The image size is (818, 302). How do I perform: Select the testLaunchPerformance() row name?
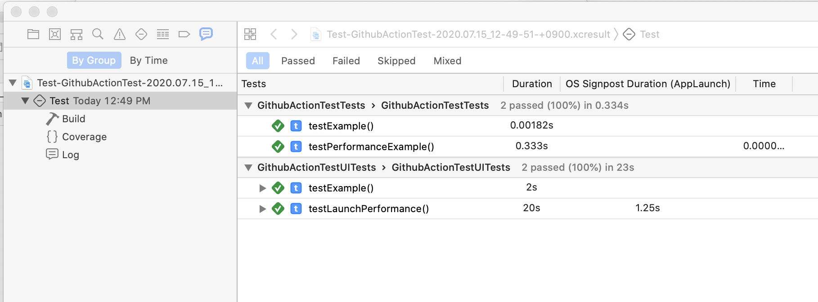[x=369, y=209]
